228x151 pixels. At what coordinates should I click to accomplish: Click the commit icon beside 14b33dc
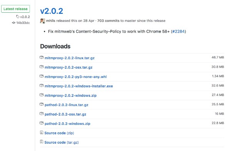point(13,23)
